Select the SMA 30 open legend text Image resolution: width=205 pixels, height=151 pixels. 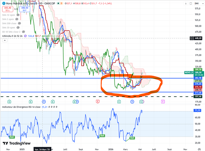(8, 27)
